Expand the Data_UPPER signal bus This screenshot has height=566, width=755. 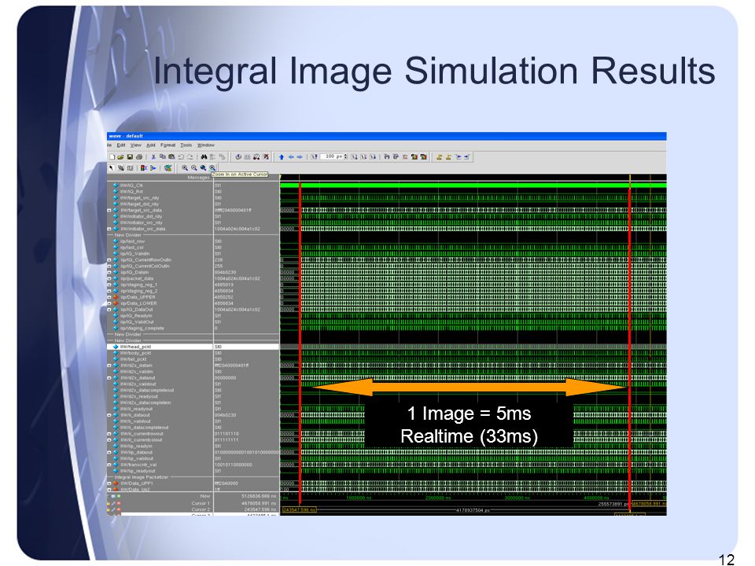coord(109,297)
